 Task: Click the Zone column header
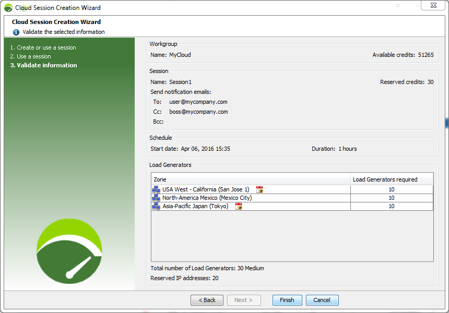(x=251, y=179)
